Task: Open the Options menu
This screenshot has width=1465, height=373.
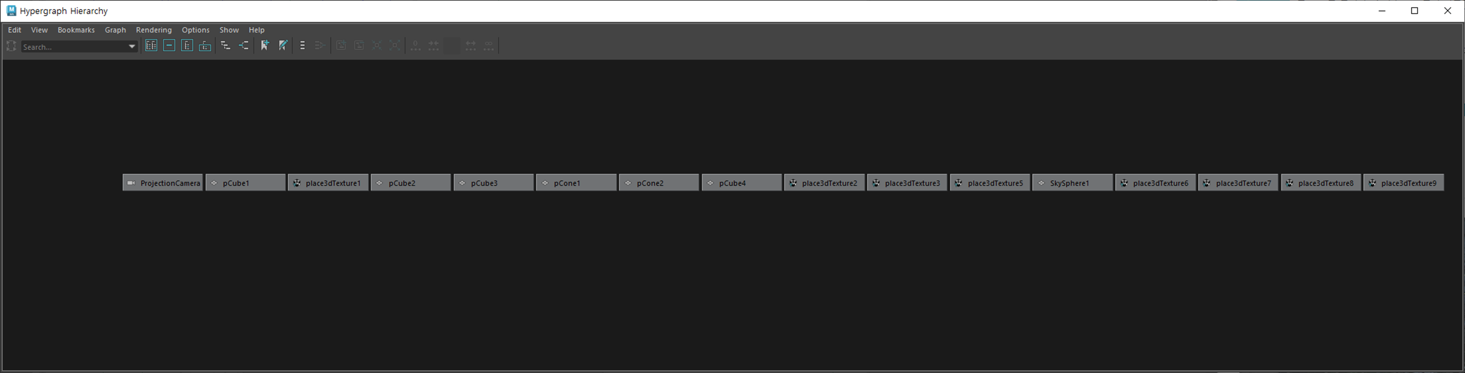Action: (x=196, y=30)
